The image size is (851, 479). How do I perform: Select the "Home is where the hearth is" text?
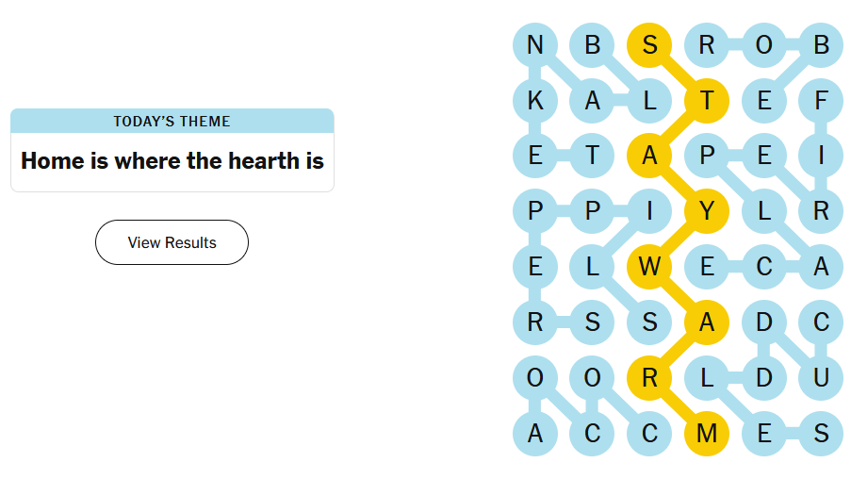coord(172,161)
